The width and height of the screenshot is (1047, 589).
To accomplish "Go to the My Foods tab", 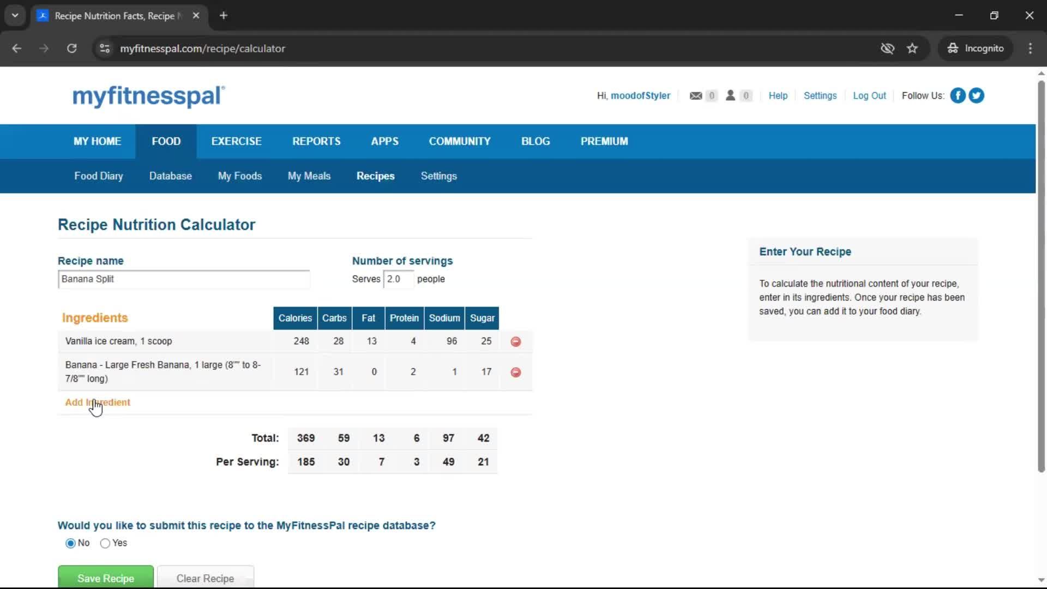I will tap(240, 176).
